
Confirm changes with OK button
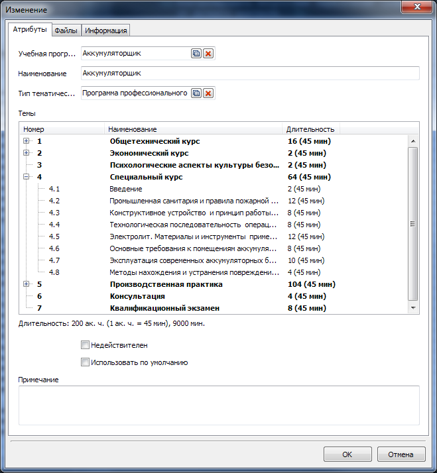click(x=347, y=454)
